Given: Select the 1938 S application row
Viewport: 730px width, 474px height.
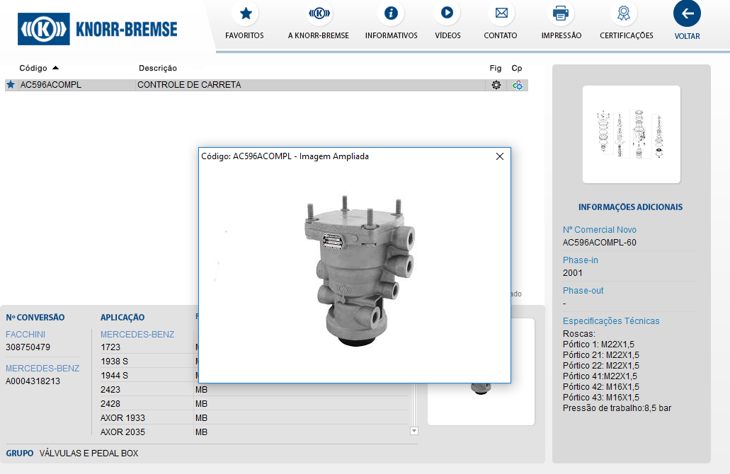Looking at the screenshot, I should [115, 362].
